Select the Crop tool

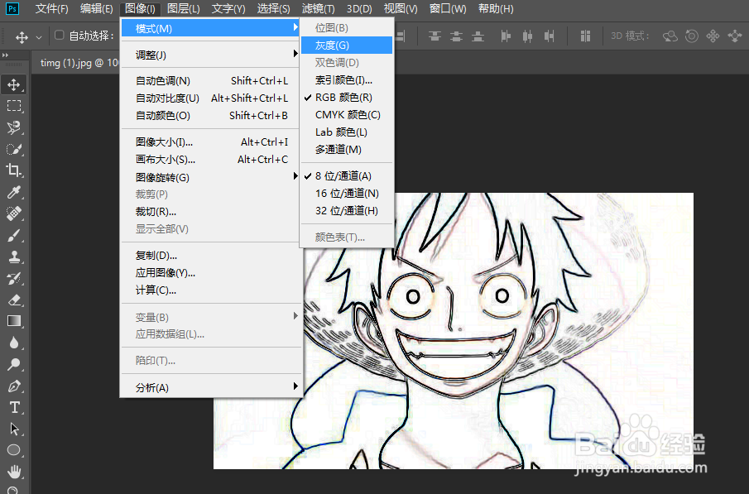(x=14, y=170)
